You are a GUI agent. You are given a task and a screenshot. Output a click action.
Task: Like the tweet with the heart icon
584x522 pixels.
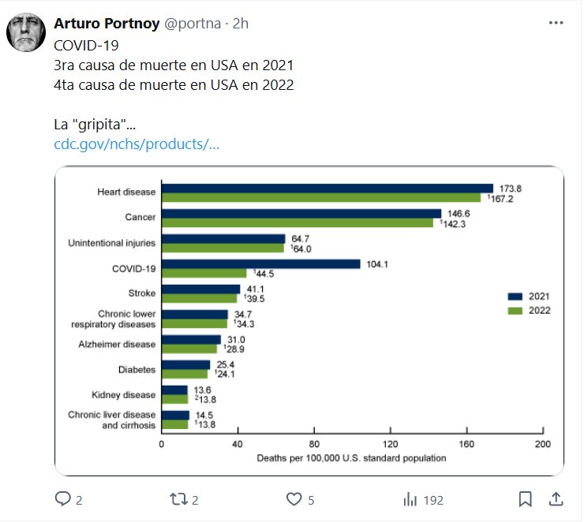294,499
